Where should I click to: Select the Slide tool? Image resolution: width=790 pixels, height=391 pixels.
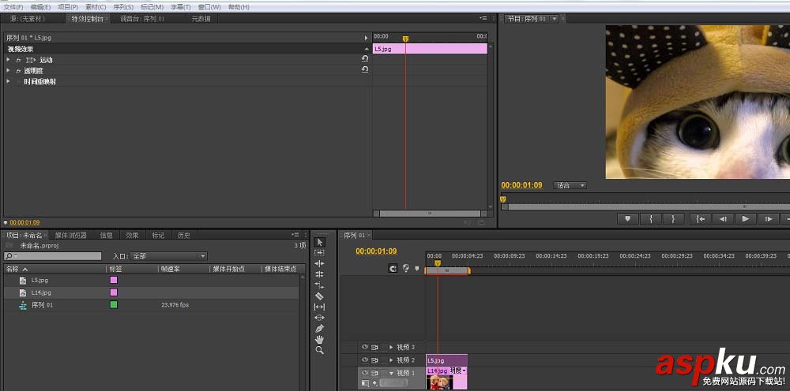319,318
